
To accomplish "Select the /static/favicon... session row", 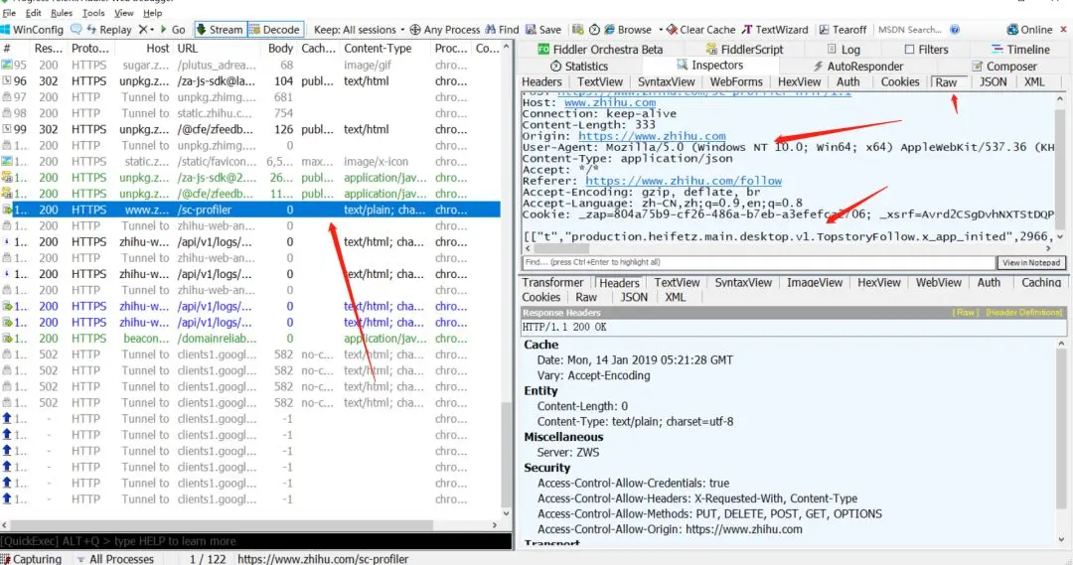I will [x=250, y=162].
